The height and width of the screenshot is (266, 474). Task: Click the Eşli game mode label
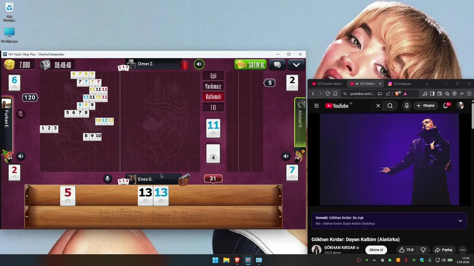coord(213,76)
